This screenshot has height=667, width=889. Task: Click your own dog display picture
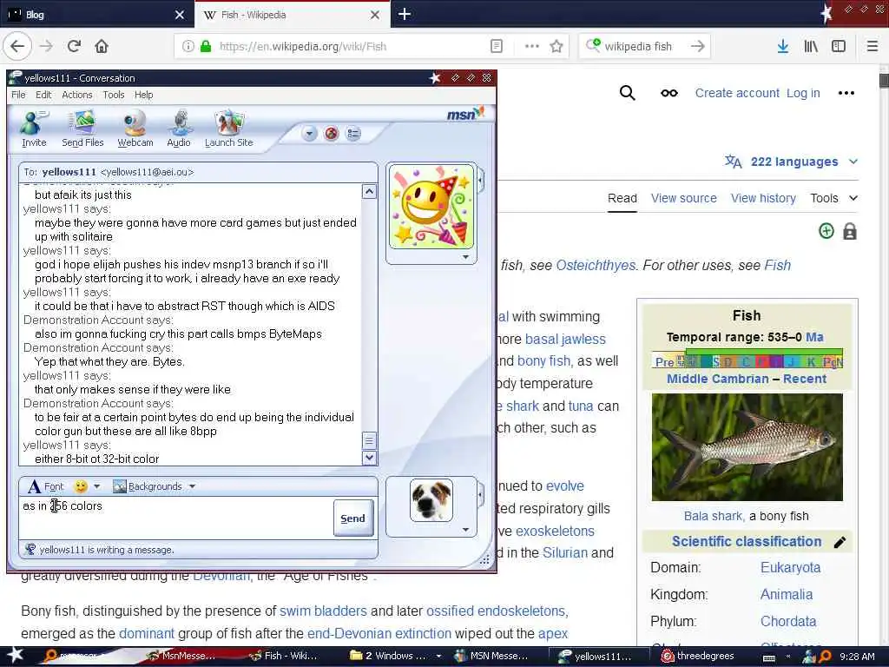tap(431, 499)
